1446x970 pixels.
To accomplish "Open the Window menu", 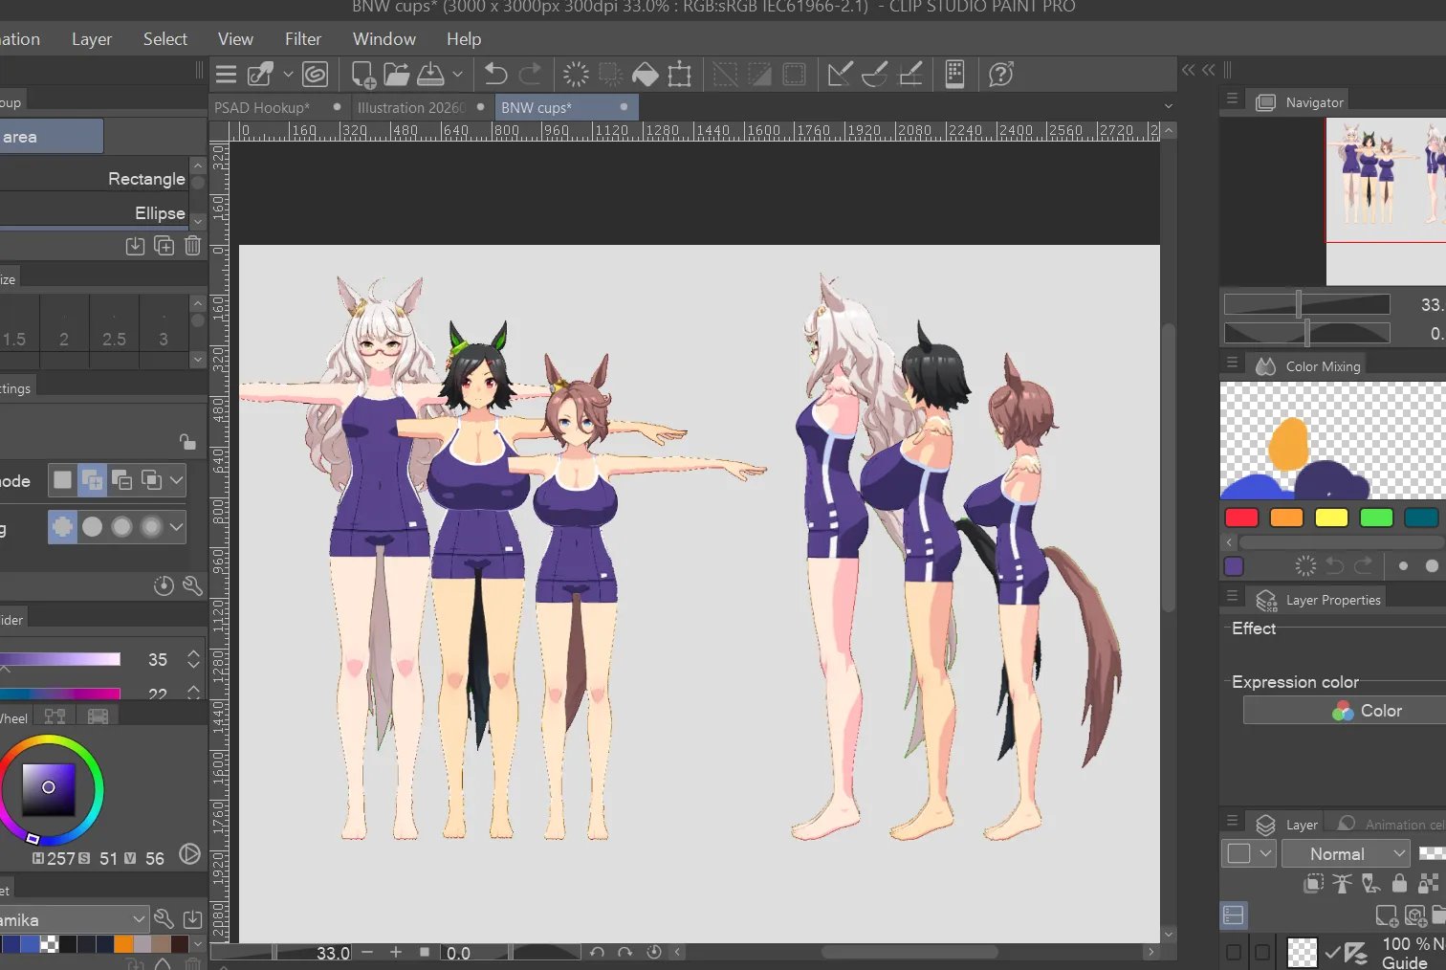I will (384, 39).
